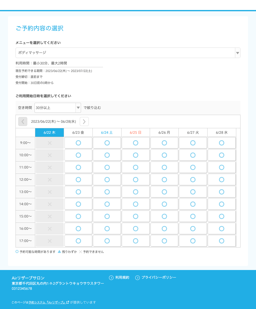Go to the next week with the right arrow
256x309 pixels.
point(84,121)
